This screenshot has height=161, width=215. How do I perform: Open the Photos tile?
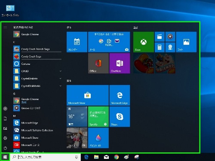[186, 42]
